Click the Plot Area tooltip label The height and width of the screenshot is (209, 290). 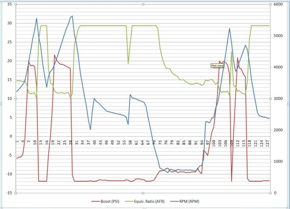click(217, 66)
